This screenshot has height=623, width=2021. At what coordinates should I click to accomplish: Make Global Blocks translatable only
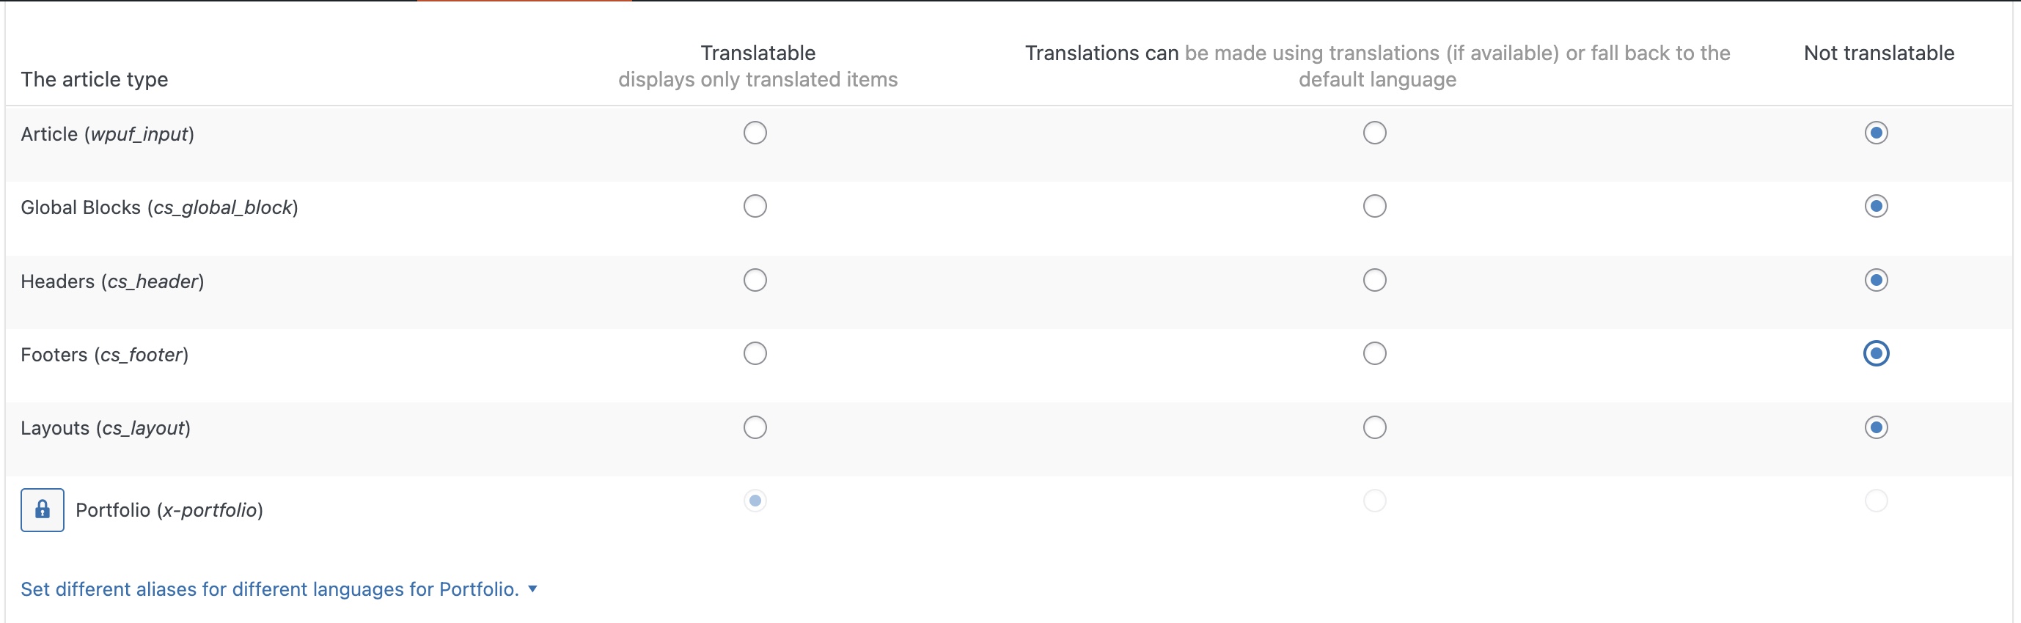coord(755,207)
